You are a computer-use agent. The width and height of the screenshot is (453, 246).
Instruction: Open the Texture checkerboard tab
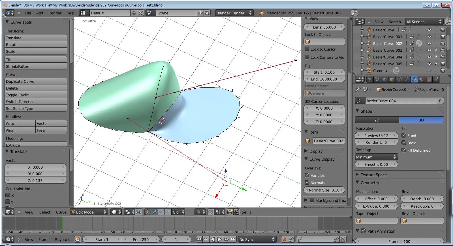(x=429, y=80)
